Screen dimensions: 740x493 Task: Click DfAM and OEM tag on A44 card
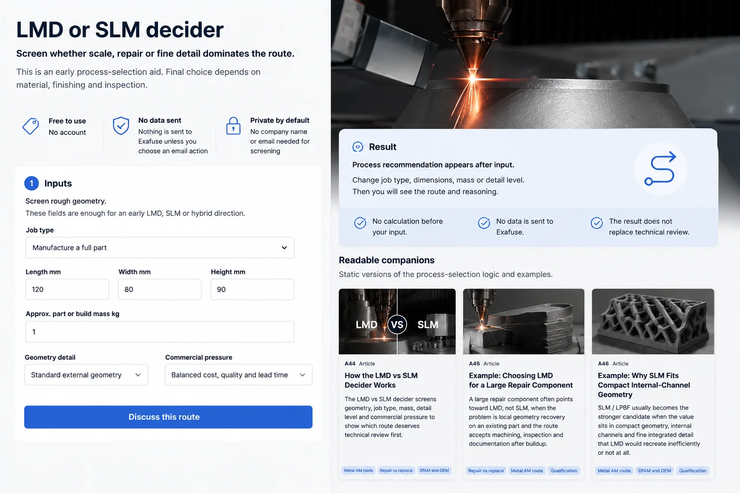434,470
